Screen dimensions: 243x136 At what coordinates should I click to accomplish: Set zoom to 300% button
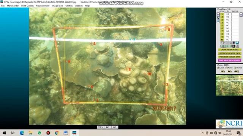[x=229, y=71]
